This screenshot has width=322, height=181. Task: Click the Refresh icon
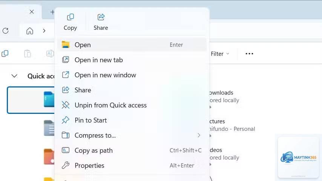click(6, 31)
